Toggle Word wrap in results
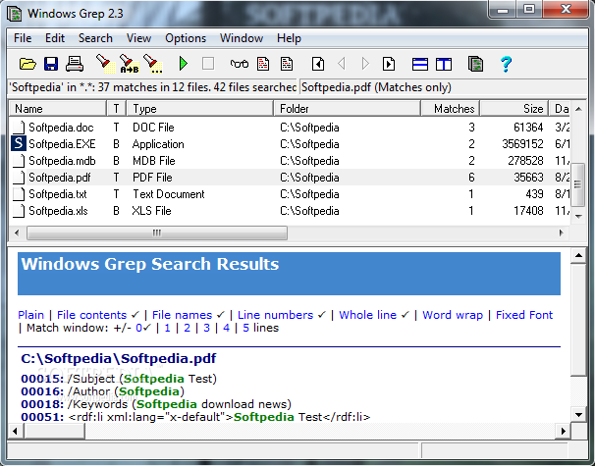Screen dimensions: 595x466 (453, 315)
